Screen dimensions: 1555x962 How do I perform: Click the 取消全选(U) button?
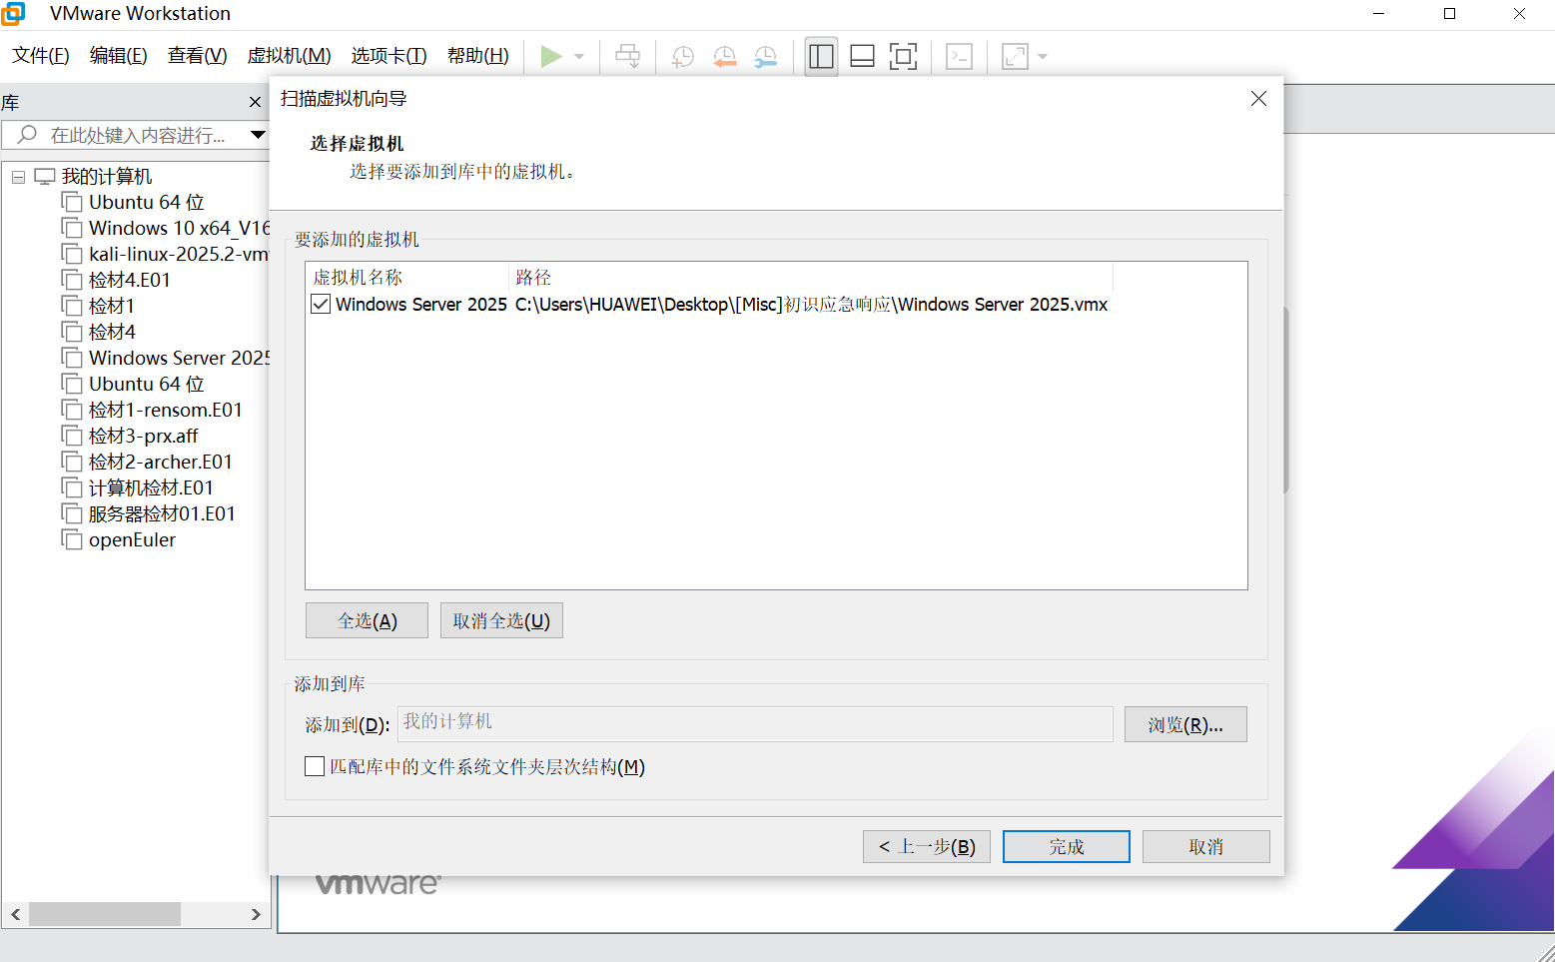point(501,620)
